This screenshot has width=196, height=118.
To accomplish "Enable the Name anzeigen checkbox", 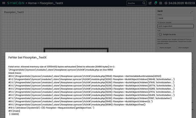I will [159, 48].
